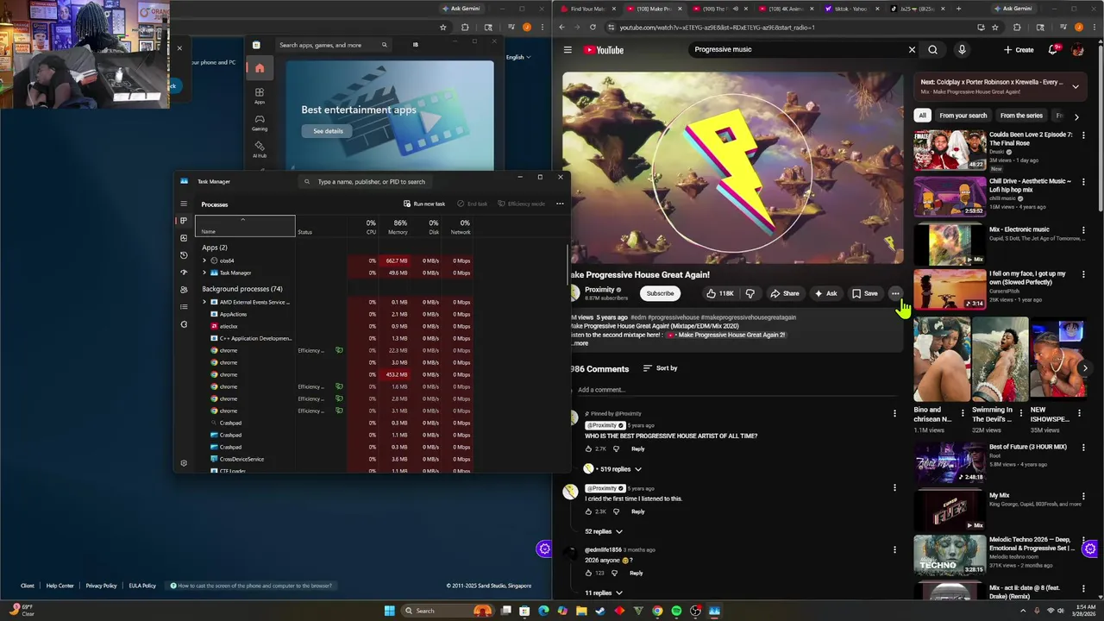Start YouTube voice search microphone
Screen dimensions: 1104x621
coord(962,49)
